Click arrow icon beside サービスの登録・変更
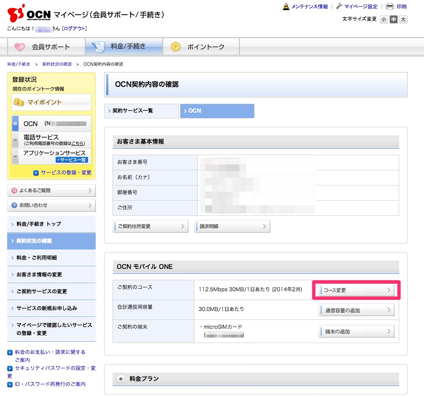424x397 pixels. (x=36, y=173)
